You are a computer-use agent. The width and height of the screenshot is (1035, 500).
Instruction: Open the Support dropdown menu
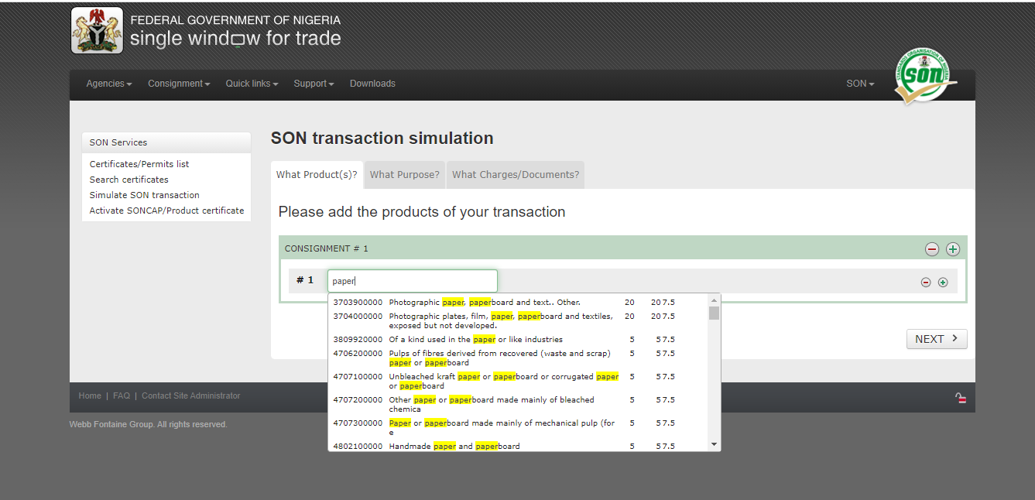pyautogui.click(x=314, y=84)
